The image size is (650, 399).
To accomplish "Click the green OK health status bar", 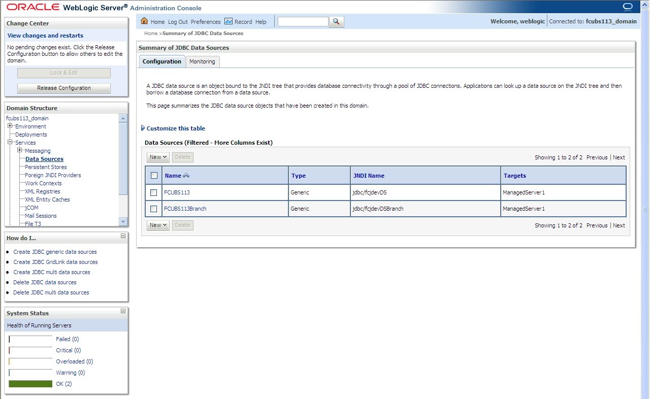I will 30,384.
